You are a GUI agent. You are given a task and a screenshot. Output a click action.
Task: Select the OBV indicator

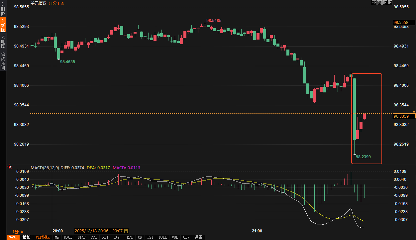click(186, 237)
